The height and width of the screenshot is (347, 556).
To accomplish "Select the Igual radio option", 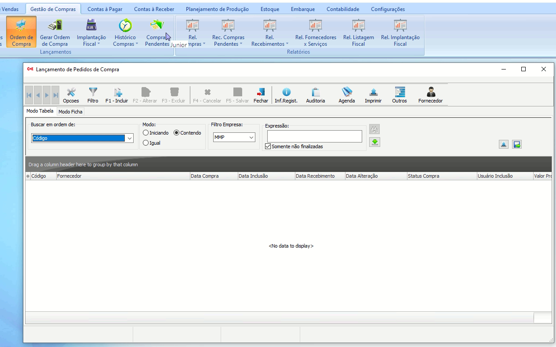I will coord(146,143).
